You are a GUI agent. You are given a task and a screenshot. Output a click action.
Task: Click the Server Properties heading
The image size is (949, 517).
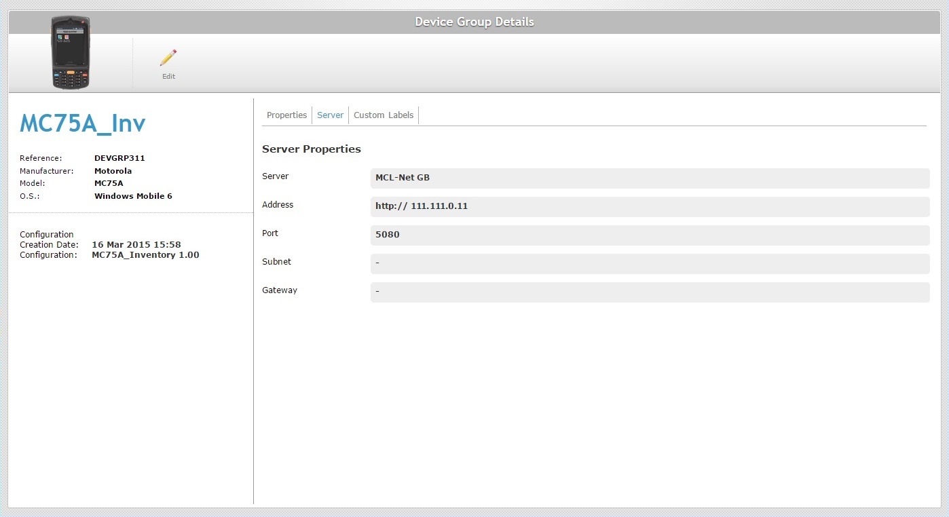(312, 149)
